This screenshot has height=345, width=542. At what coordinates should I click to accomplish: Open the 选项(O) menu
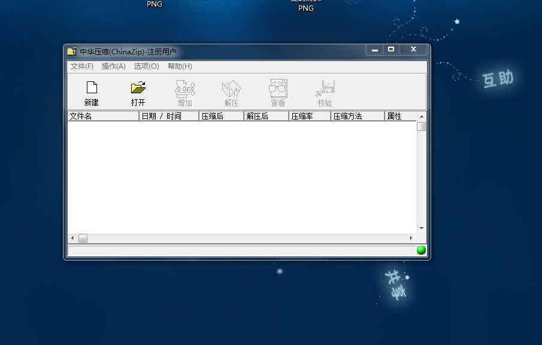tap(147, 66)
